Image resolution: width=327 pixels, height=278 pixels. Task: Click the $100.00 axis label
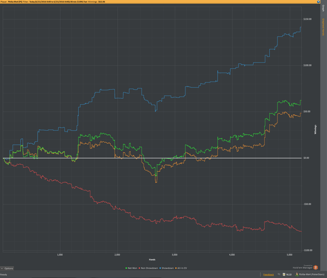307,66
